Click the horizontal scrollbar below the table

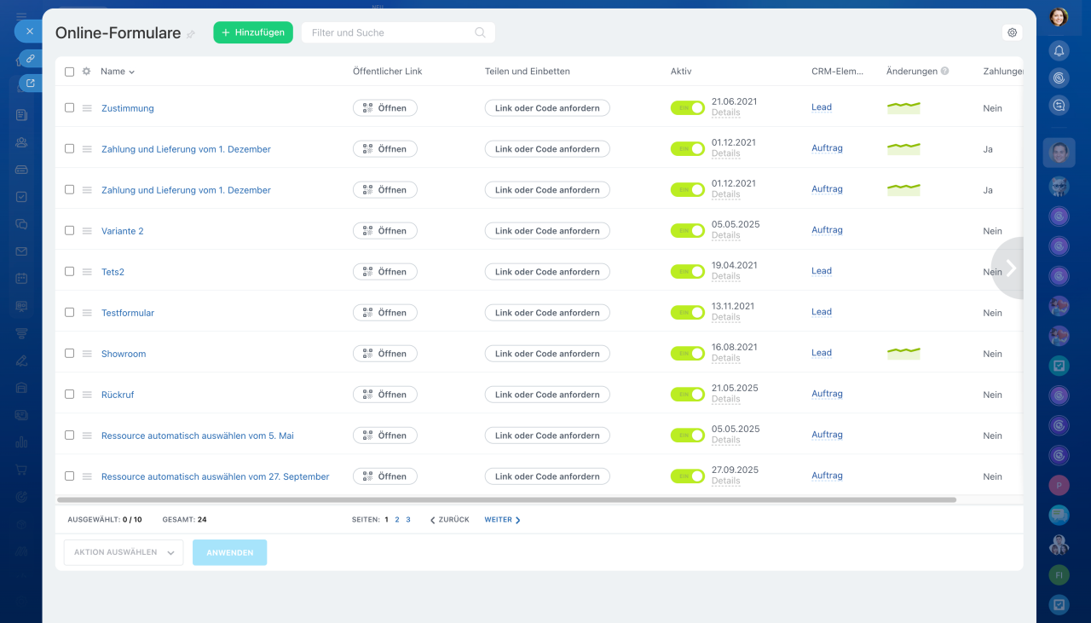coord(506,499)
